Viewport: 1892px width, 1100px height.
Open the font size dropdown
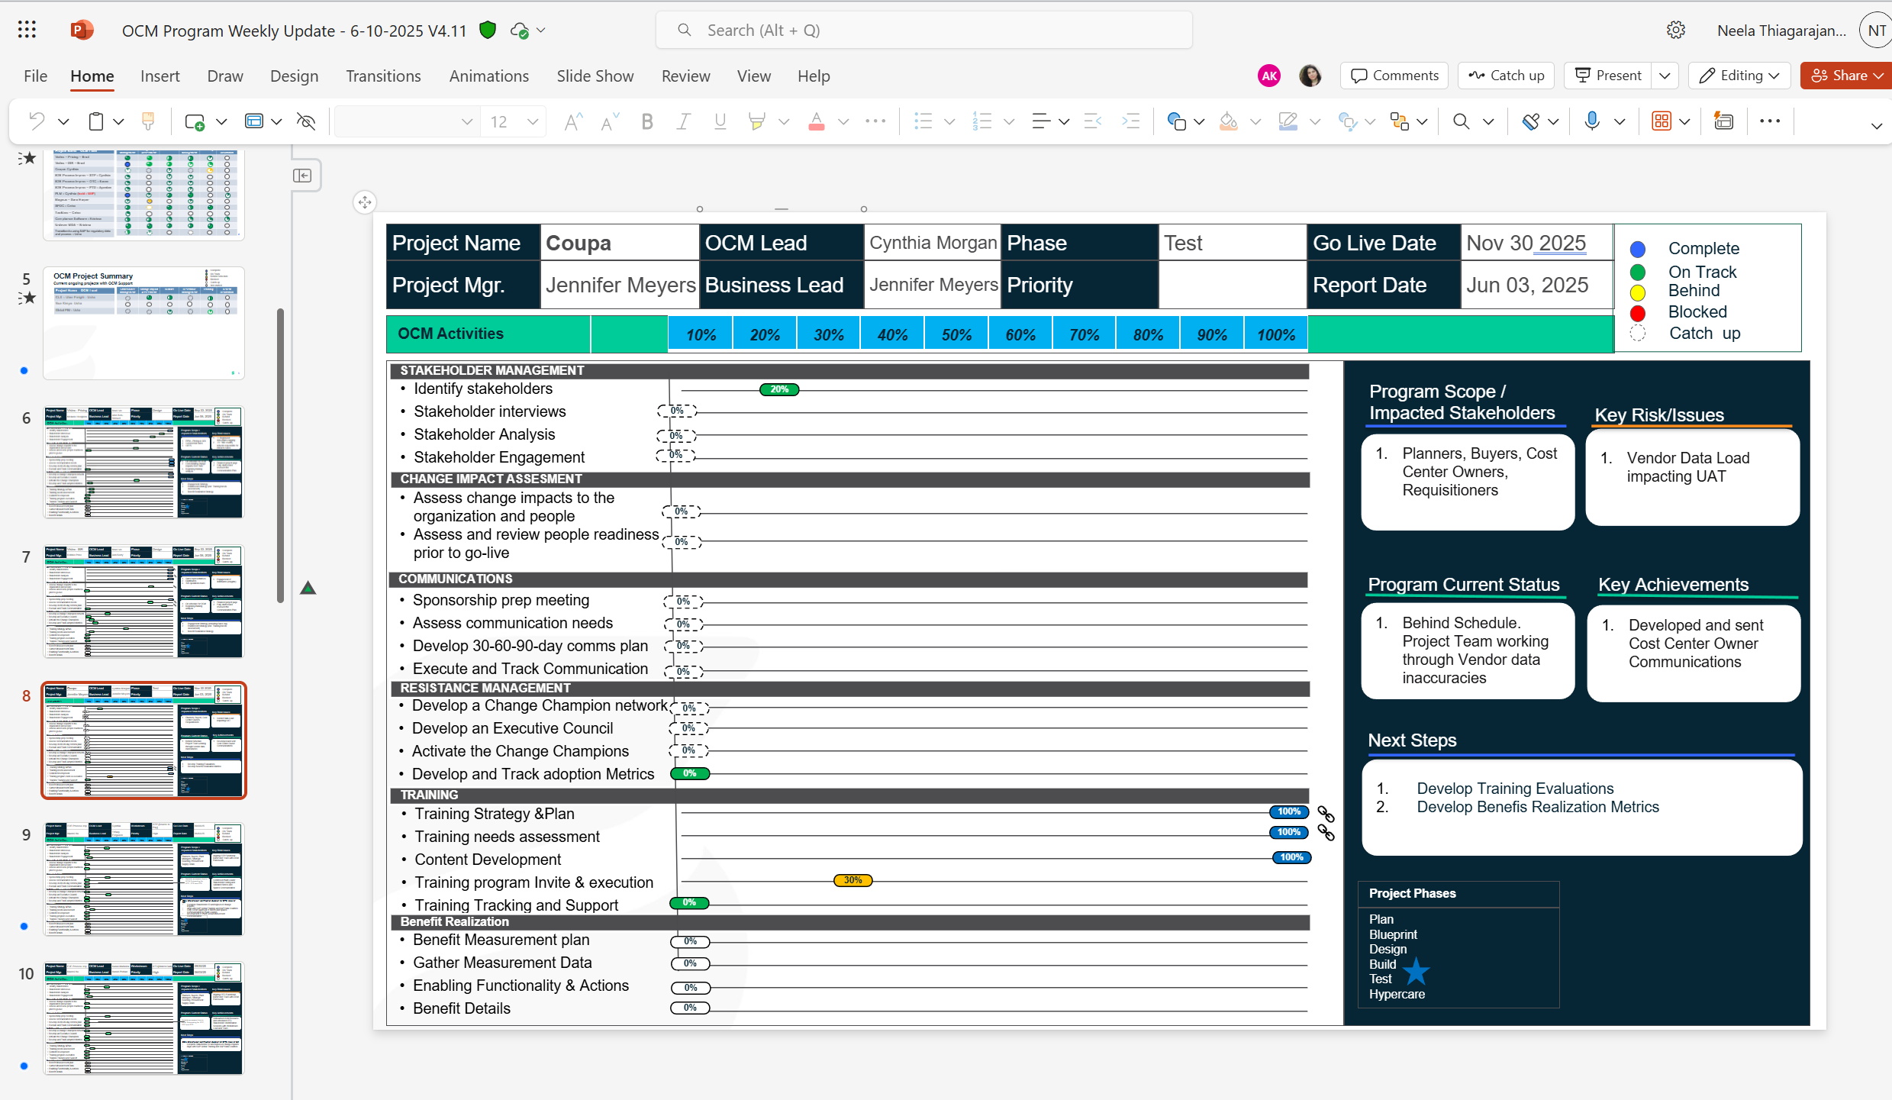(x=533, y=121)
